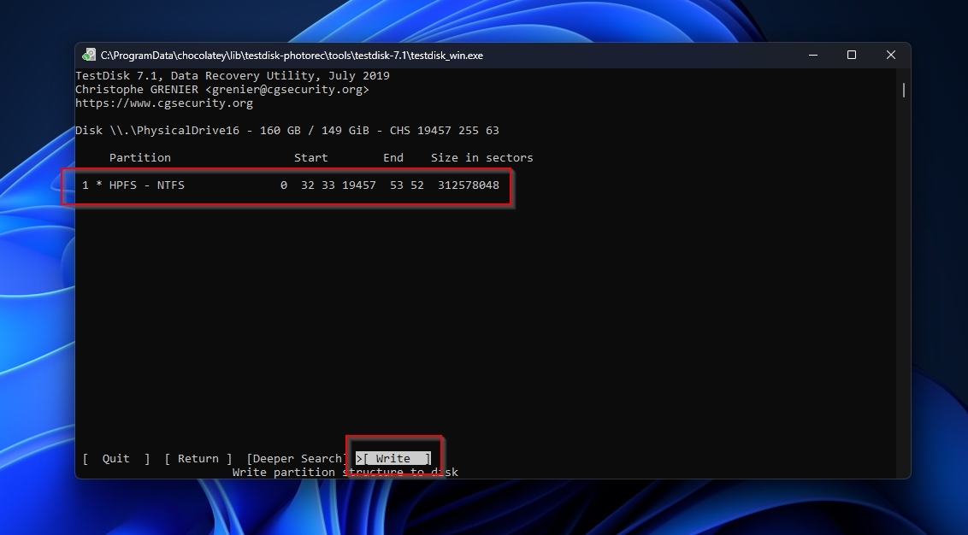
Task: Choose Deeper Search to rescan the disk
Action: (294, 458)
